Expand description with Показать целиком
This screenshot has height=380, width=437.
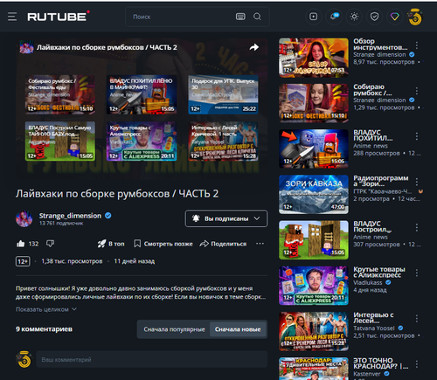click(x=46, y=309)
